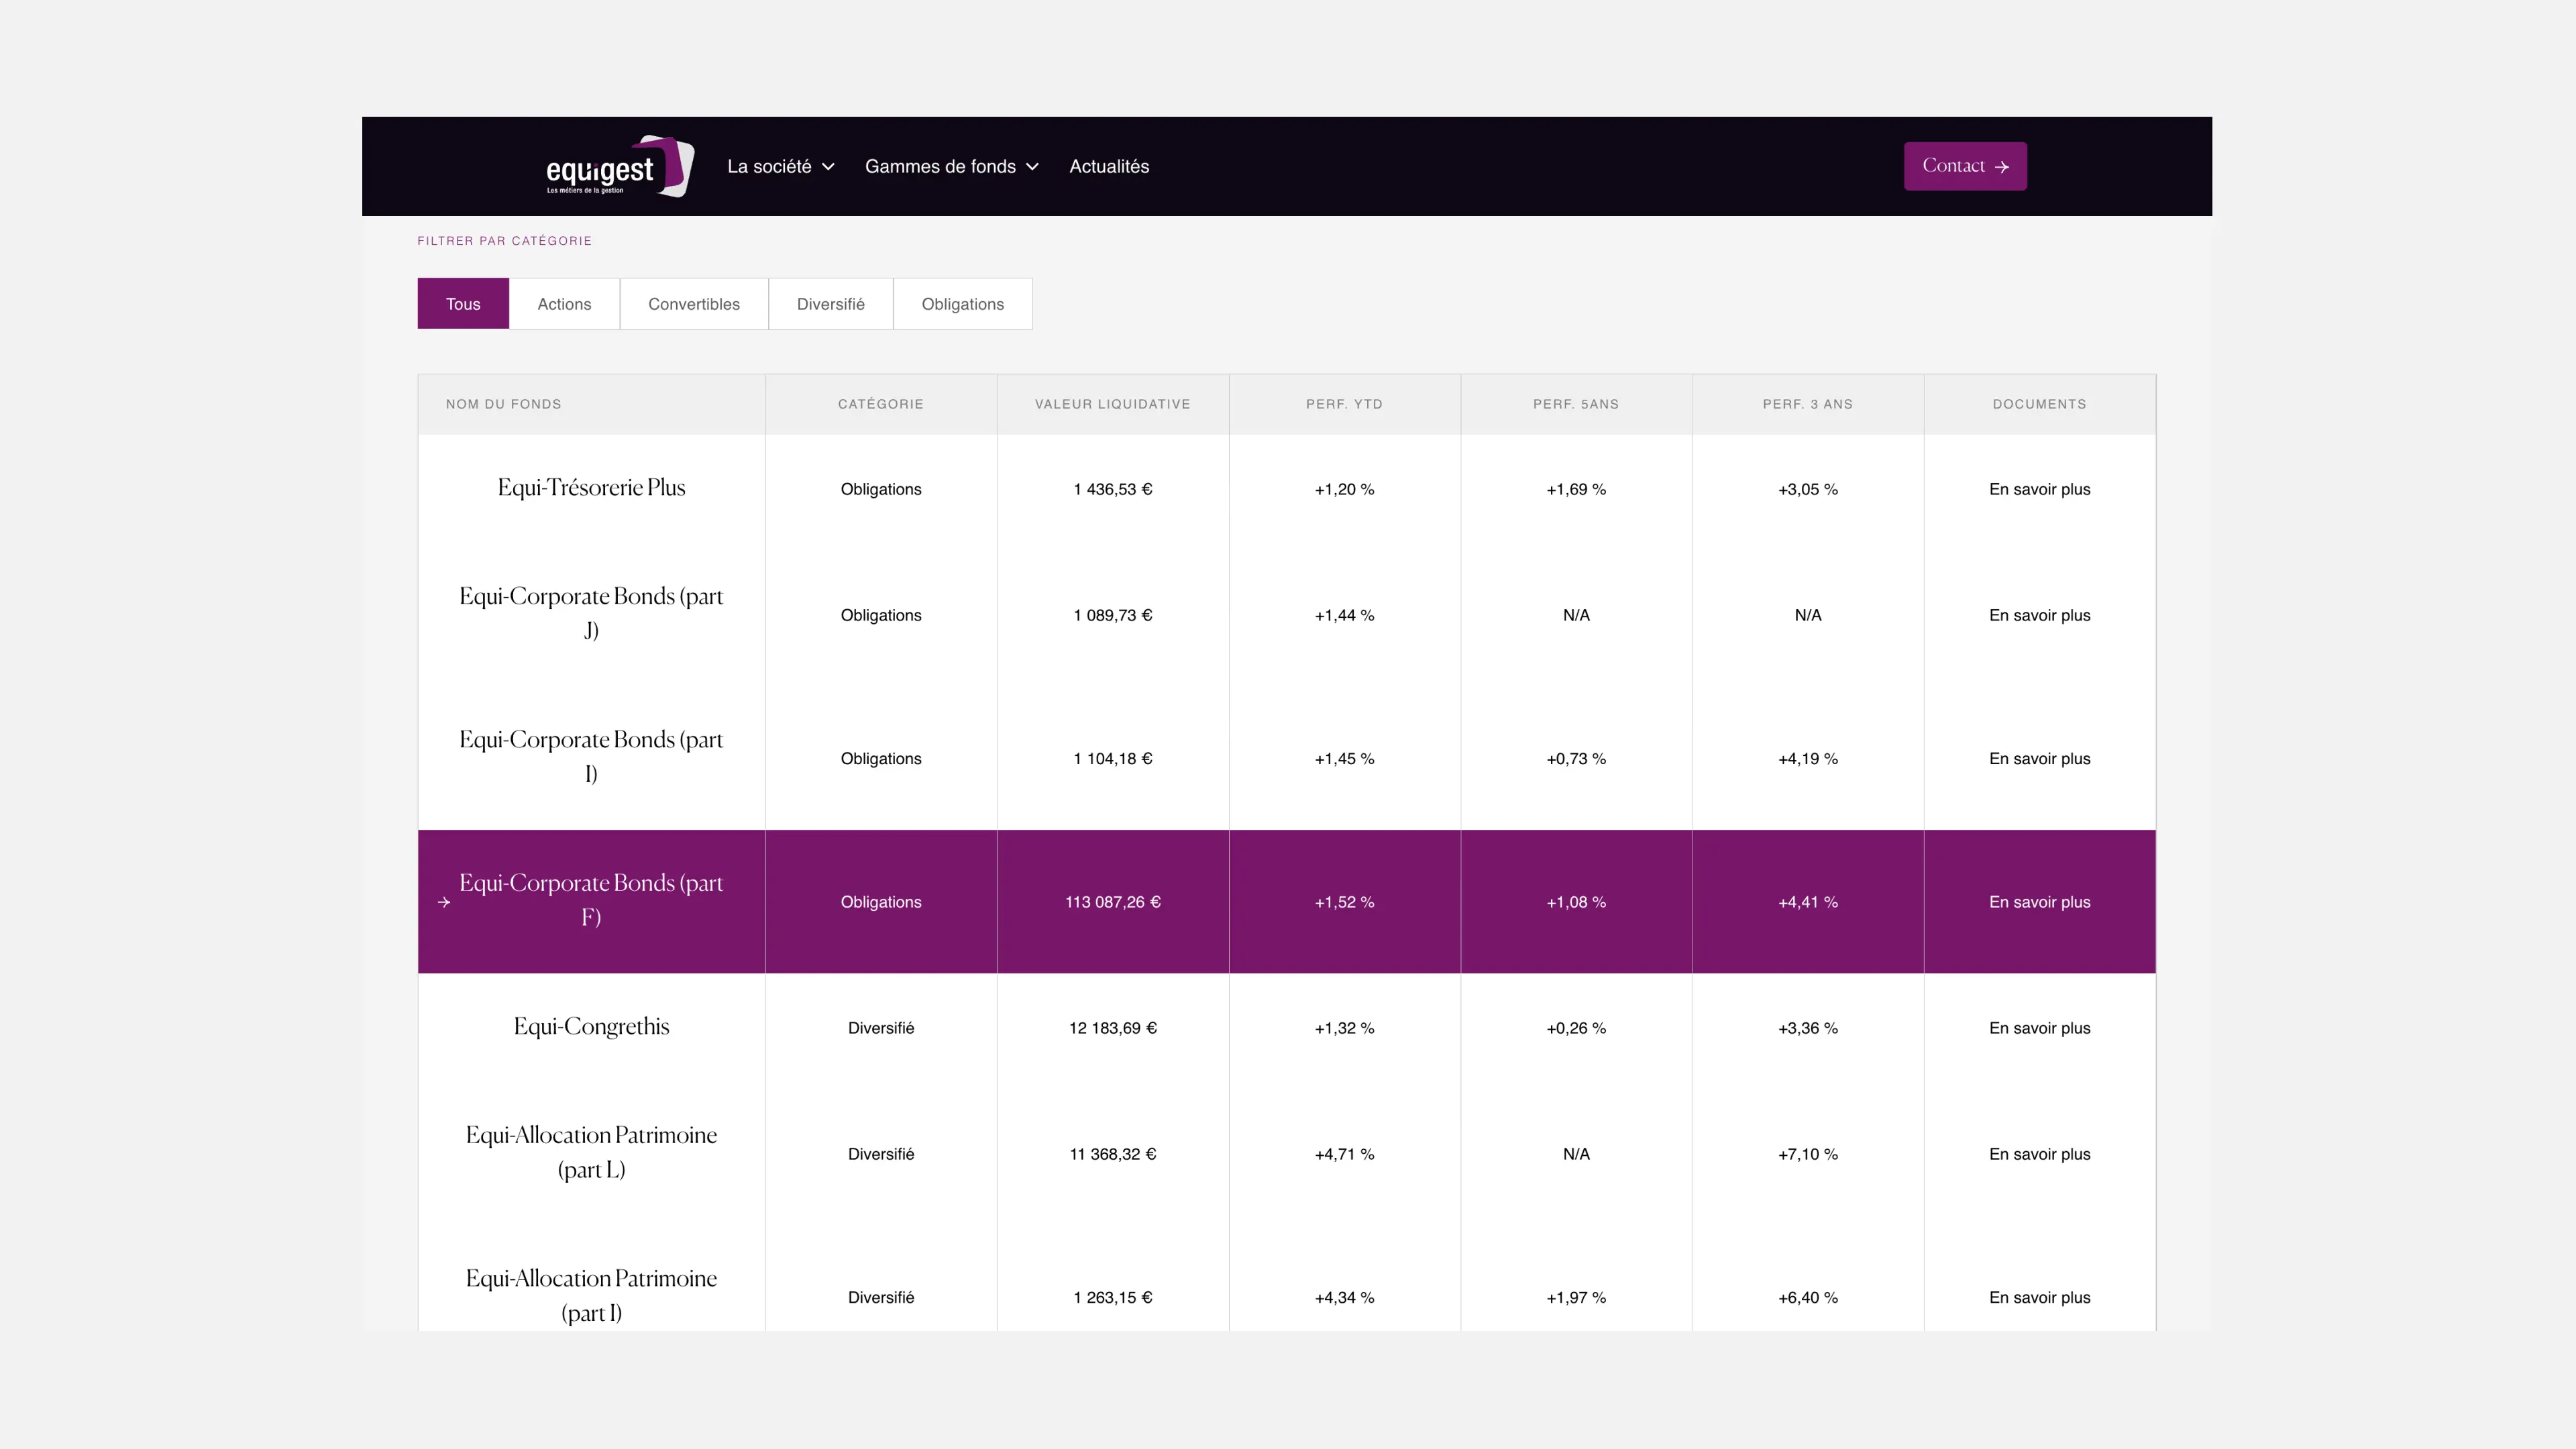Screen dimensions: 2576x1449
Task: Go to the Actualités page
Action: click(1109, 166)
